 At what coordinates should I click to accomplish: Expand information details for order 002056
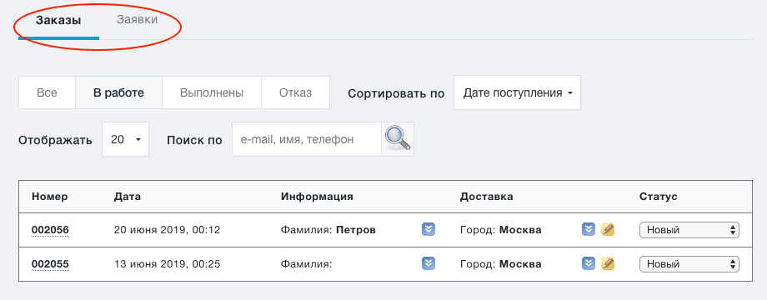pos(429,229)
